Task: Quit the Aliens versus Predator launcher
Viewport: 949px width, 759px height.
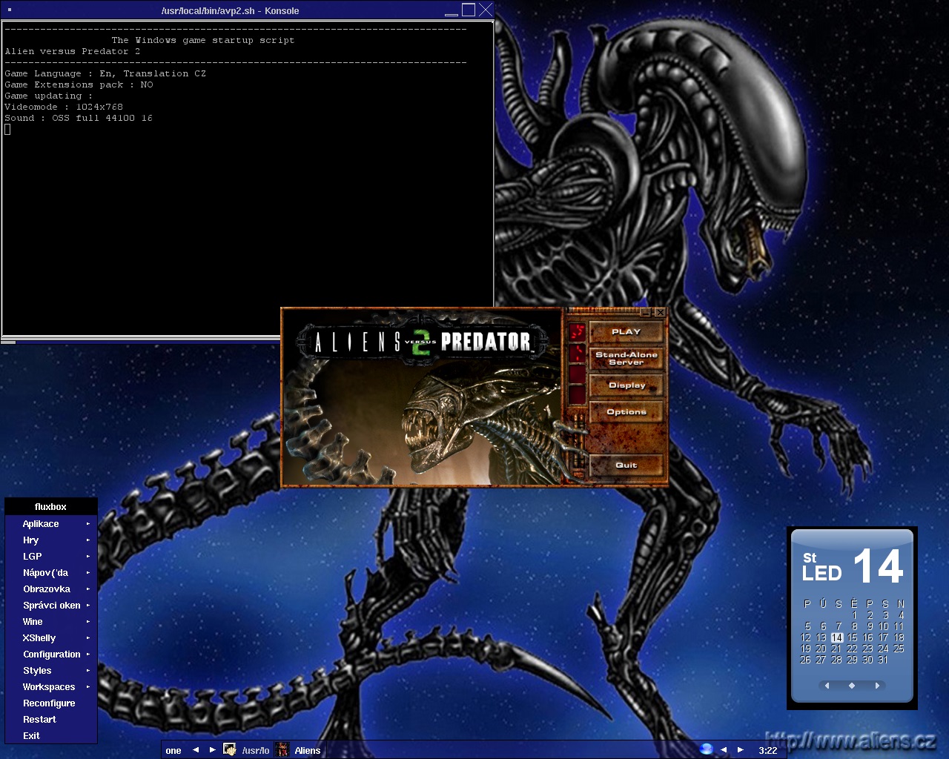Action: click(626, 465)
